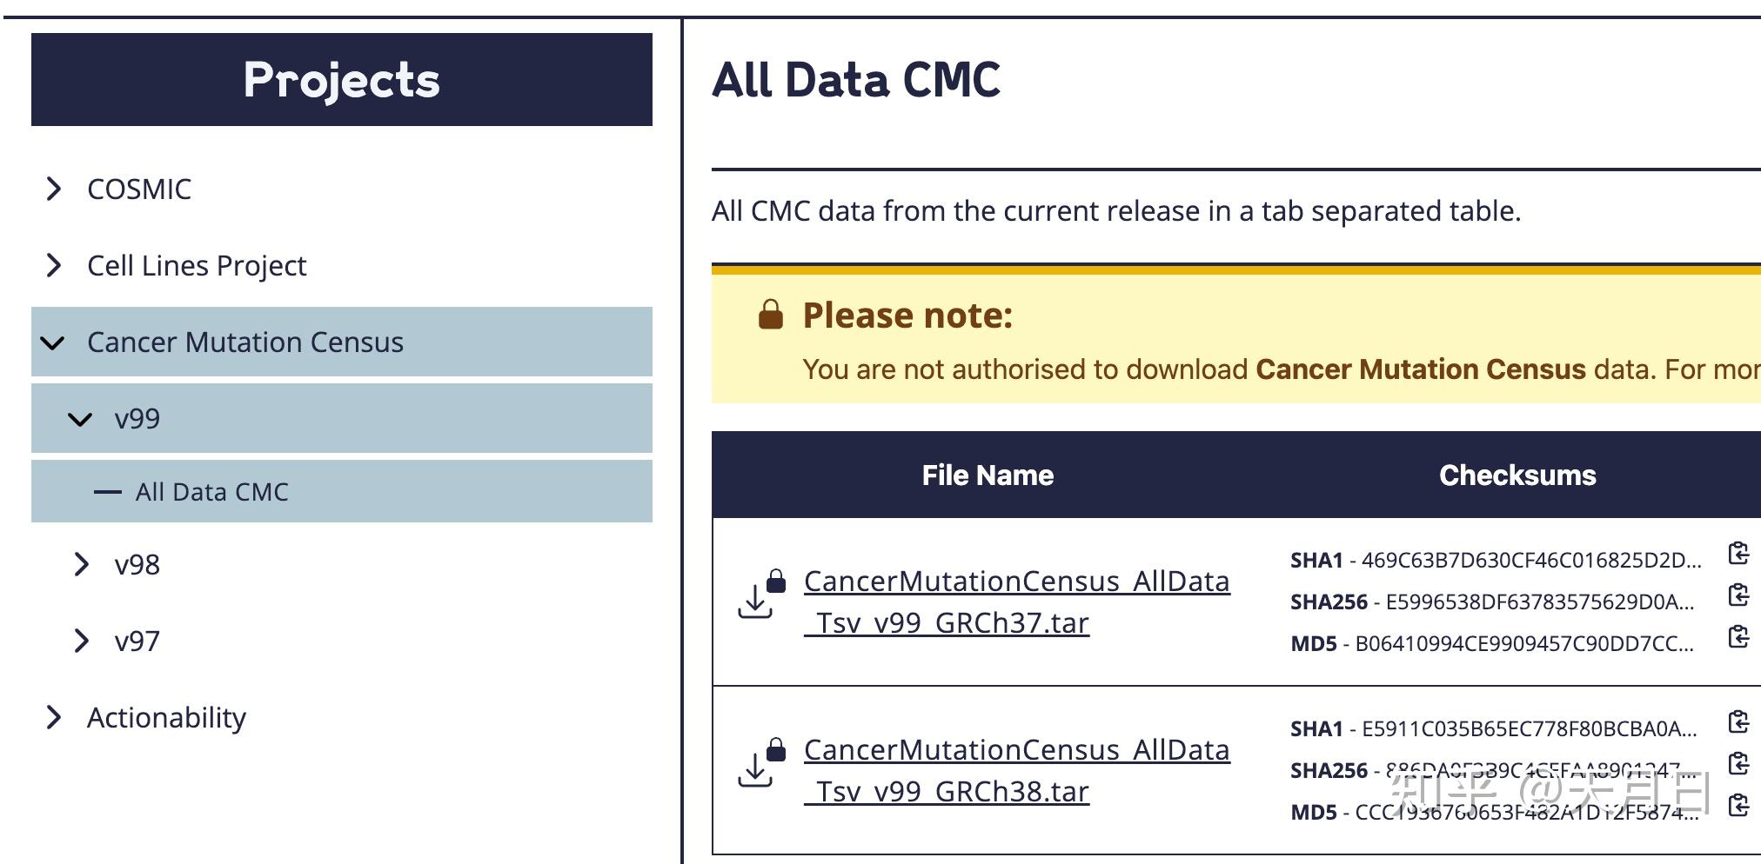Select All Data CMC in sidebar

[211, 492]
